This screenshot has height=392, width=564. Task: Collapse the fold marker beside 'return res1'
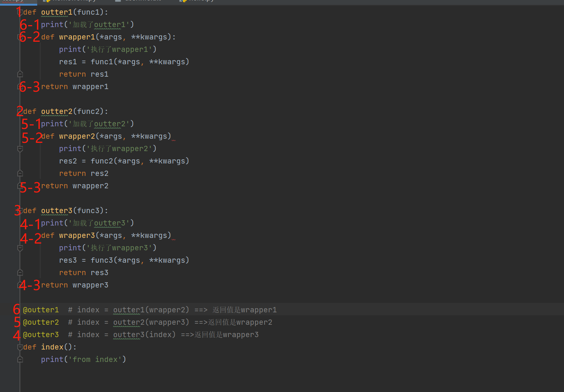(20, 74)
